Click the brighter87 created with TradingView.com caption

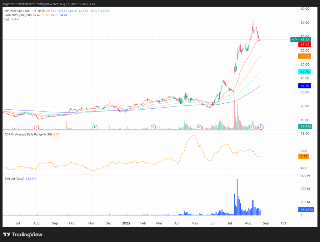coord(49,4)
